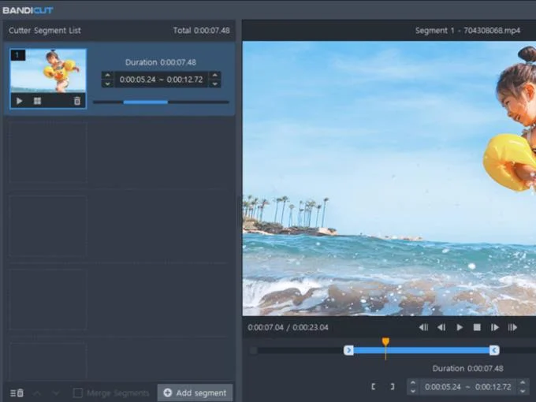
Task: Increase segment list end time with up arrow
Action: (214, 76)
